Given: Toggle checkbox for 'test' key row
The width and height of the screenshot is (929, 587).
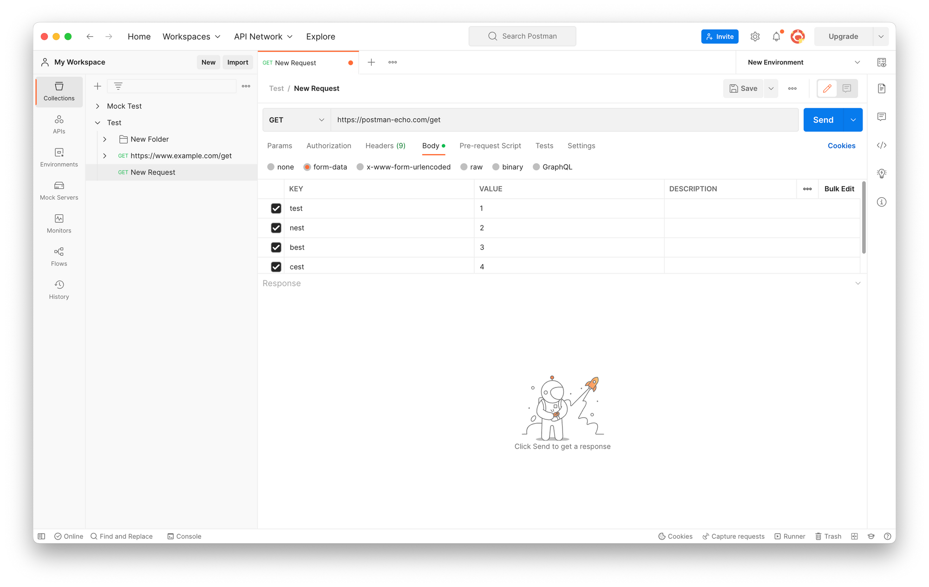Looking at the screenshot, I should point(276,207).
